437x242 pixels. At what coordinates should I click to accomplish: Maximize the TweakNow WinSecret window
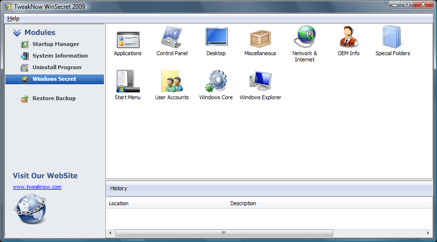point(407,5)
